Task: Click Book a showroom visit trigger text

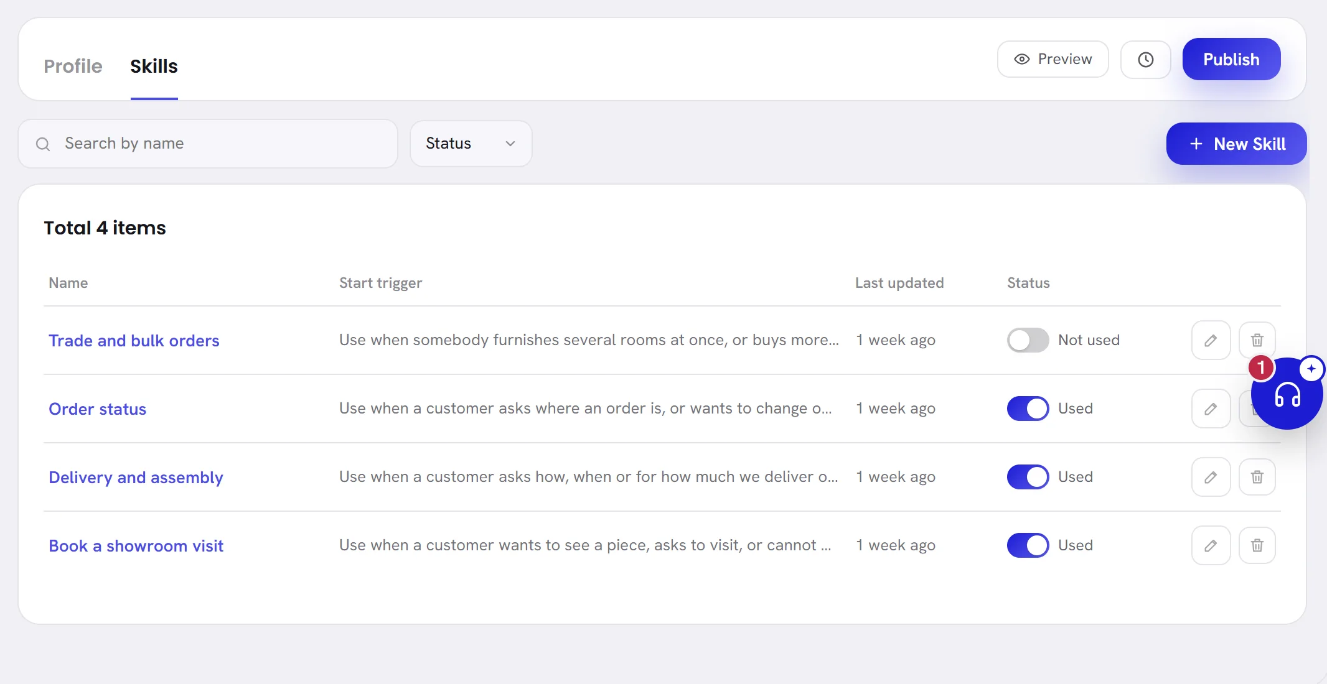Action: [585, 545]
